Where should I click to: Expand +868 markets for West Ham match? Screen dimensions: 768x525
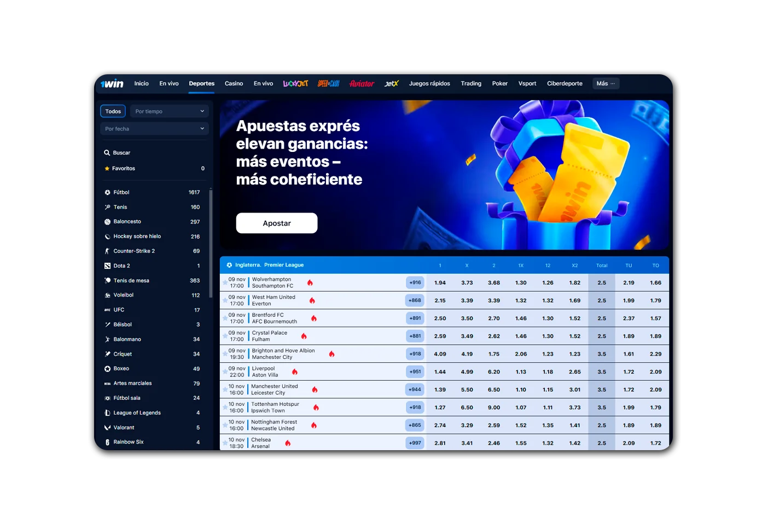pyautogui.click(x=415, y=300)
